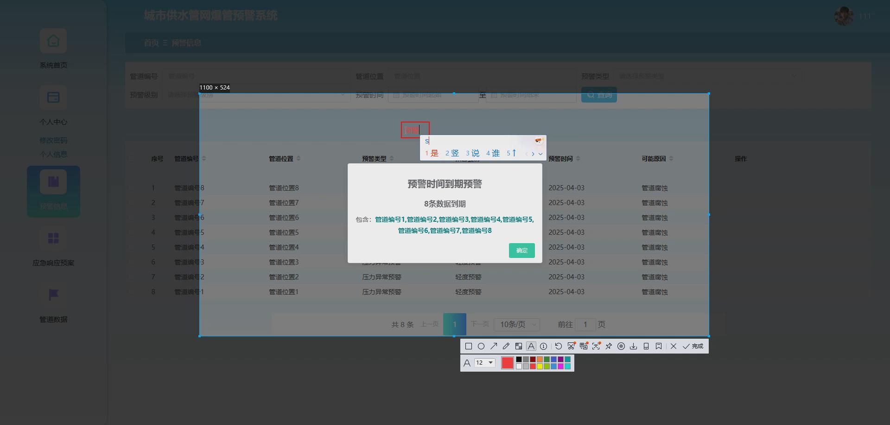Select the ellipse annotation tool
The height and width of the screenshot is (425, 890).
481,346
